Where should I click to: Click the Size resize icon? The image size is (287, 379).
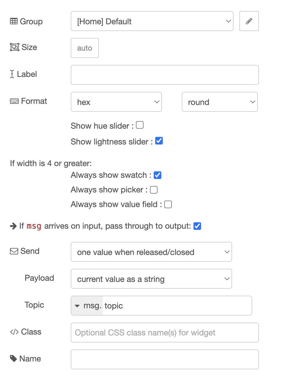click(14, 47)
